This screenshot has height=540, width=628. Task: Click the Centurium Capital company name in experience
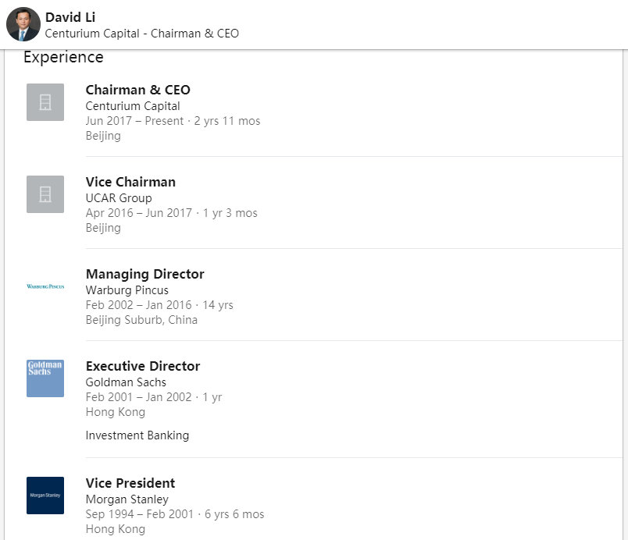pos(133,106)
